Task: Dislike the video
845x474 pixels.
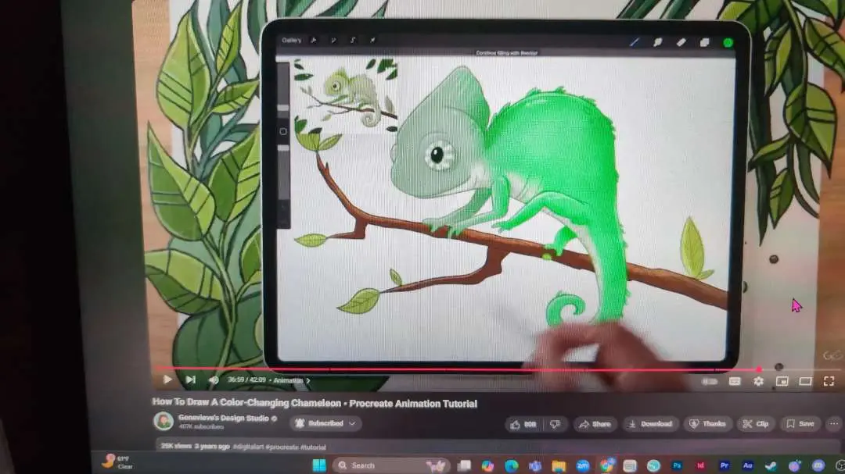Action: [x=555, y=425]
